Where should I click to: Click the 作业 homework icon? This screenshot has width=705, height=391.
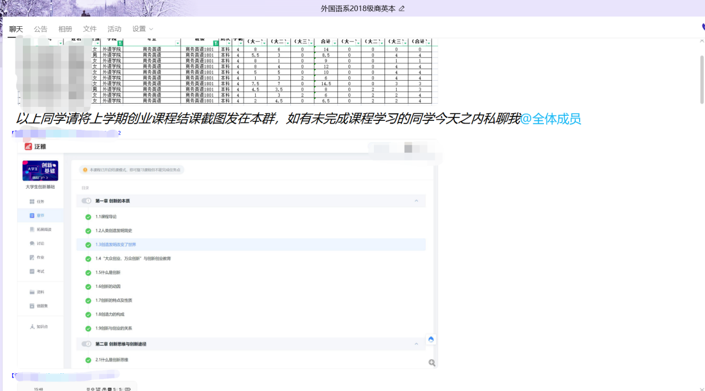pos(32,257)
